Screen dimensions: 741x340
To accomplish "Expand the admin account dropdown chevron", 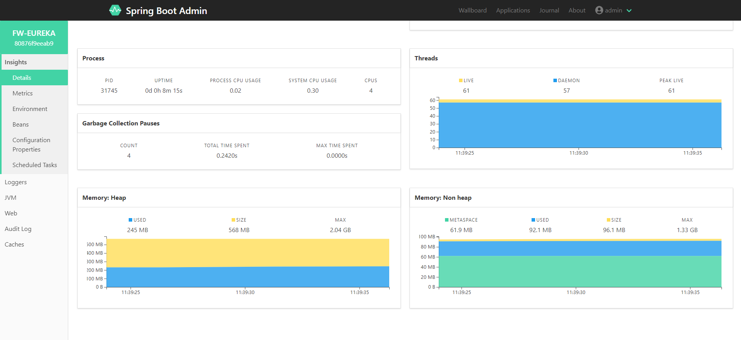I will (629, 11).
